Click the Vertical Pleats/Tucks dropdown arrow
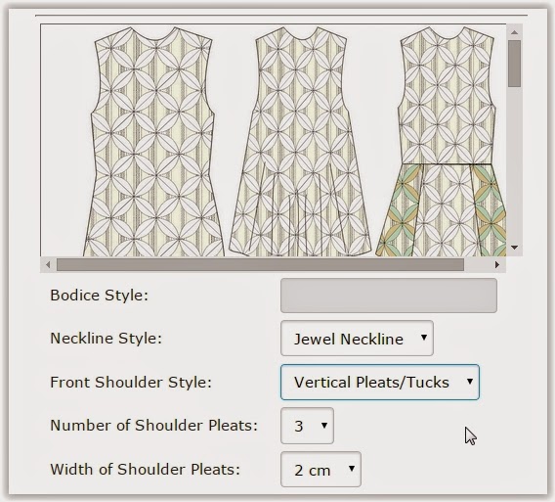555x502 pixels. (470, 382)
